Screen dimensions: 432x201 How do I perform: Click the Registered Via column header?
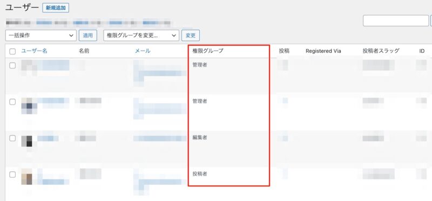coord(323,51)
